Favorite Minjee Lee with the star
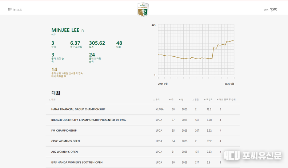Screen dimensions: 288x168 [x=83, y=30]
